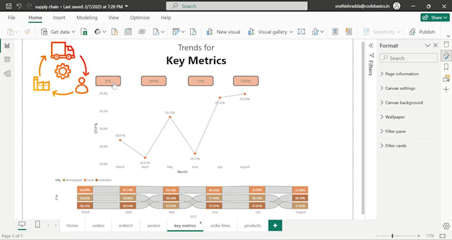This screenshot has height=240, width=452.
Task: Go to the Home page tab
Action: click(x=72, y=225)
